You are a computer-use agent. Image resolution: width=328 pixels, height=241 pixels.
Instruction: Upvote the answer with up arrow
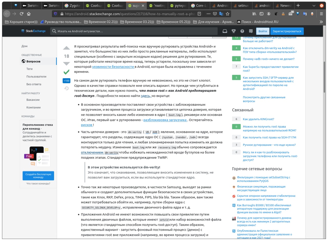(x=67, y=48)
